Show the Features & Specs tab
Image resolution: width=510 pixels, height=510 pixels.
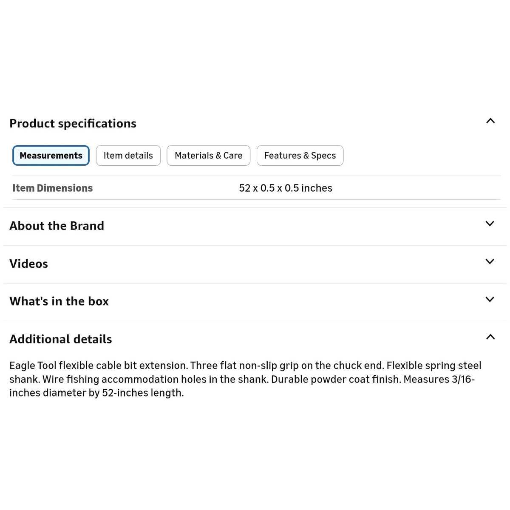pos(300,156)
